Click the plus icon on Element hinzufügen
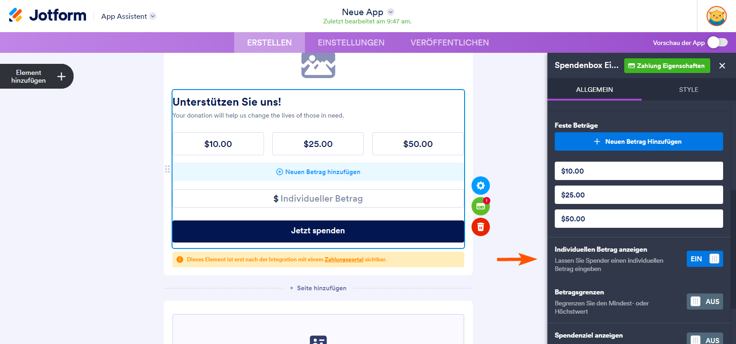 coord(61,77)
